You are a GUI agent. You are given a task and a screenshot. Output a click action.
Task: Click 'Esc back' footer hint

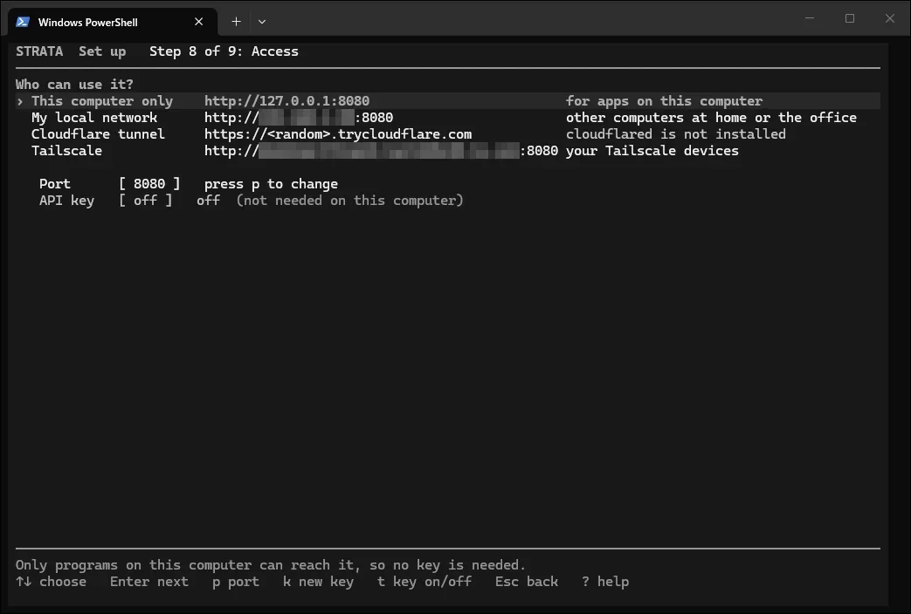(527, 582)
